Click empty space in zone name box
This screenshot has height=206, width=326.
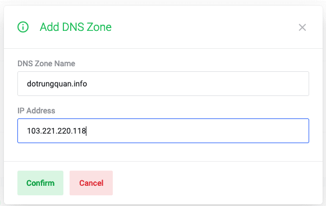point(198,84)
